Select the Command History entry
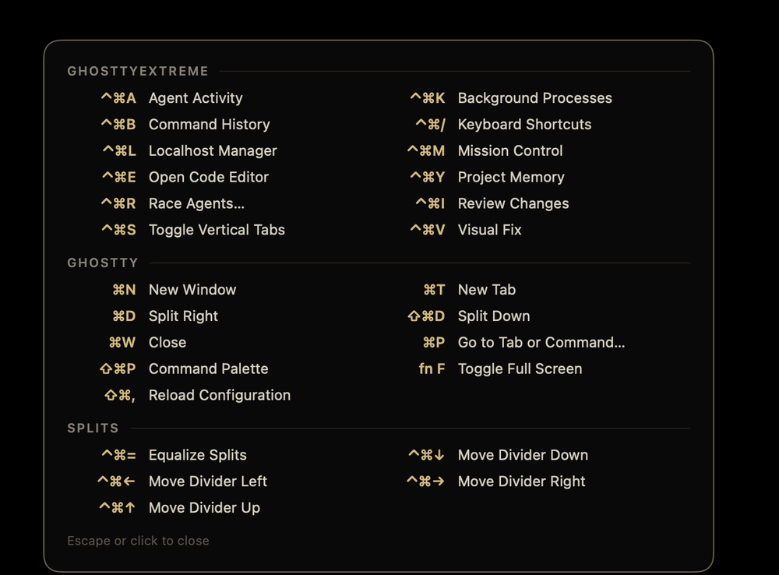Viewport: 779px width, 575px height. click(185, 124)
